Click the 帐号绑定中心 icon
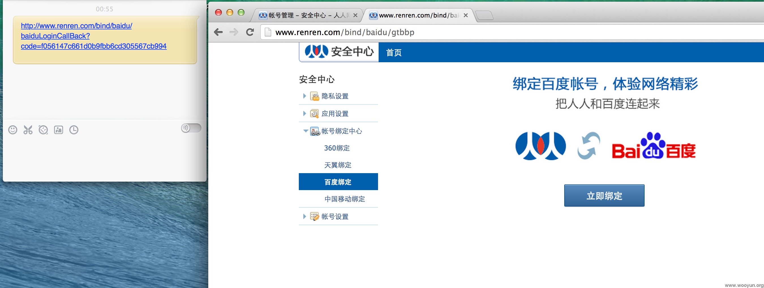The image size is (764, 288). 315,131
